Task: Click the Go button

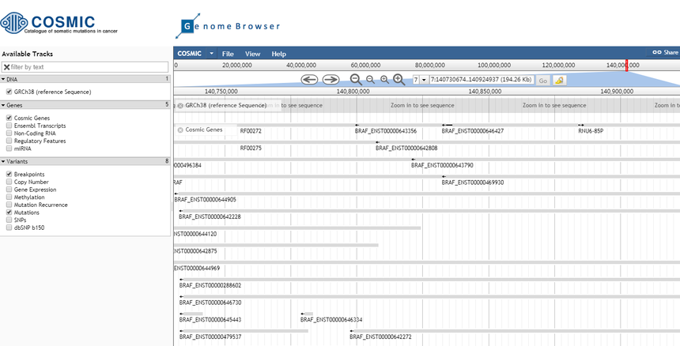Action: (x=542, y=81)
